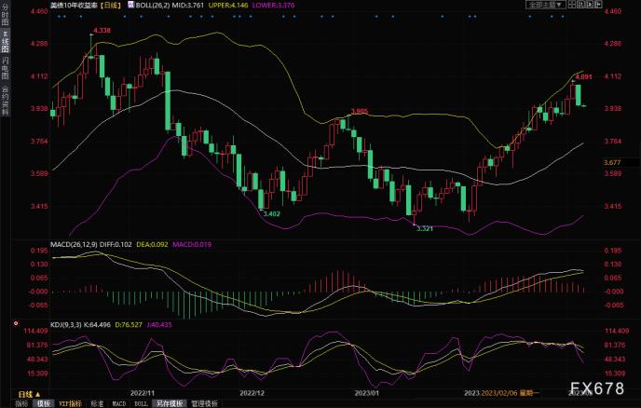Click the 【日线】 period label in chart title
Image resolution: width=641 pixels, height=408 pixels.
pos(110,6)
